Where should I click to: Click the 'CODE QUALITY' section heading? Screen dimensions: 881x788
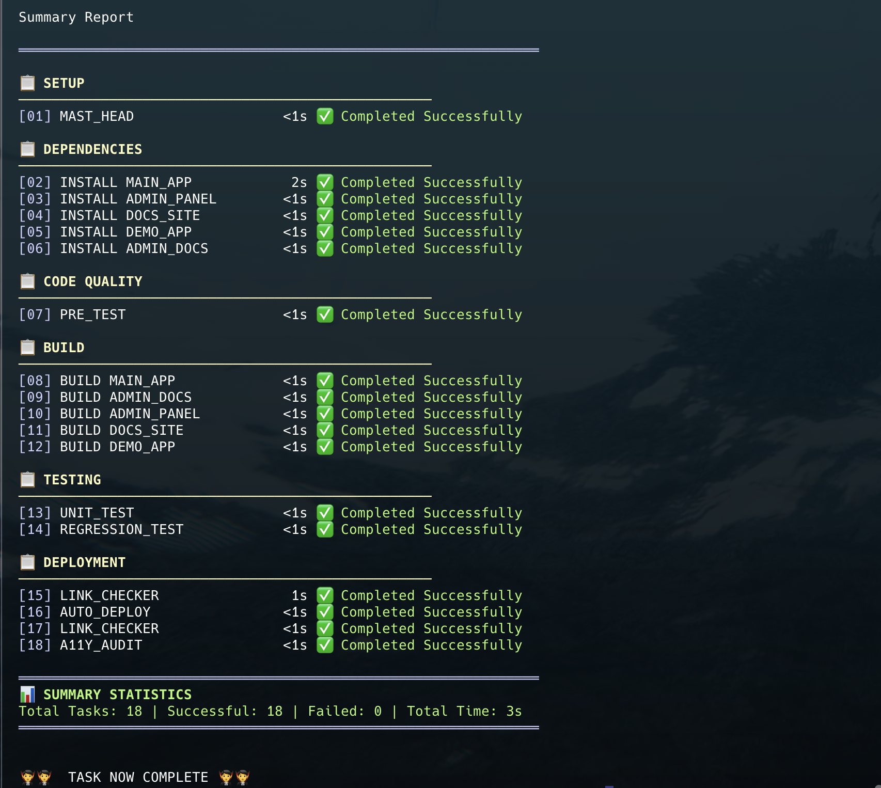93,281
